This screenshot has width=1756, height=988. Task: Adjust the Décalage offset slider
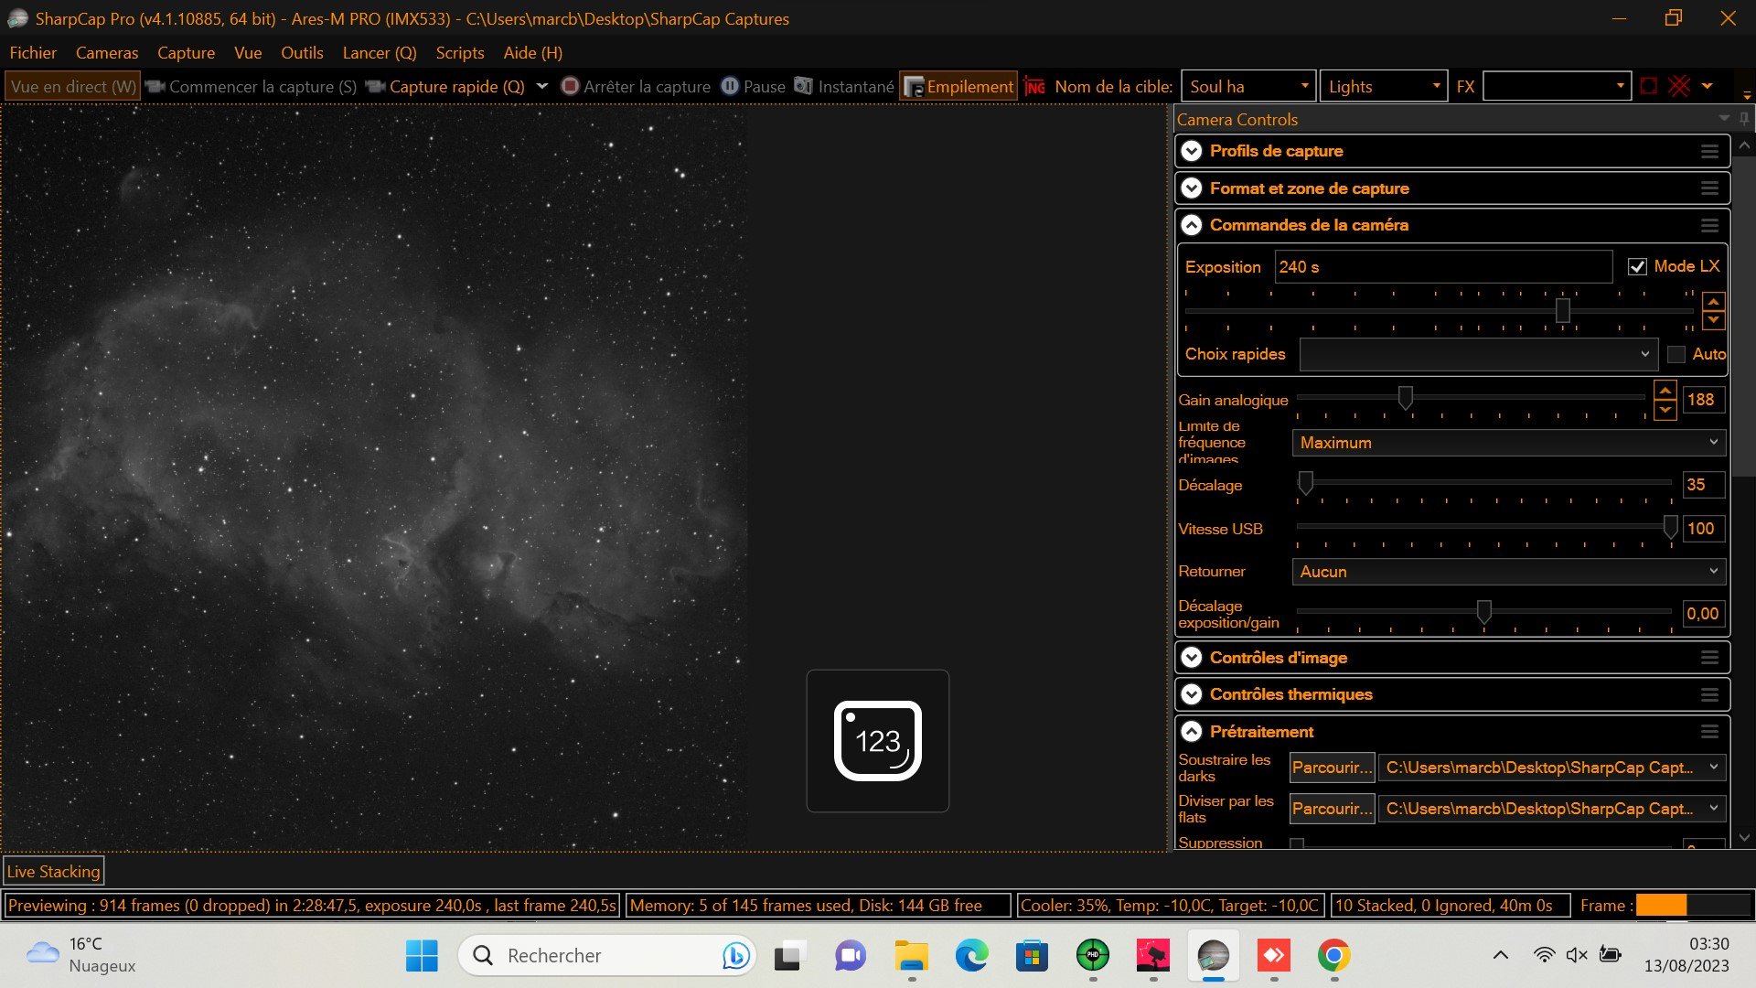pos(1306,483)
